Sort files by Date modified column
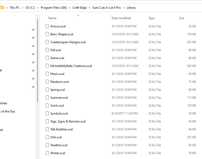This screenshot has height=159, width=202. click(x=121, y=18)
